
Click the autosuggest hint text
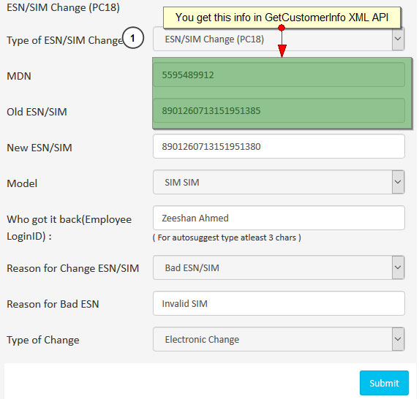[227, 237]
